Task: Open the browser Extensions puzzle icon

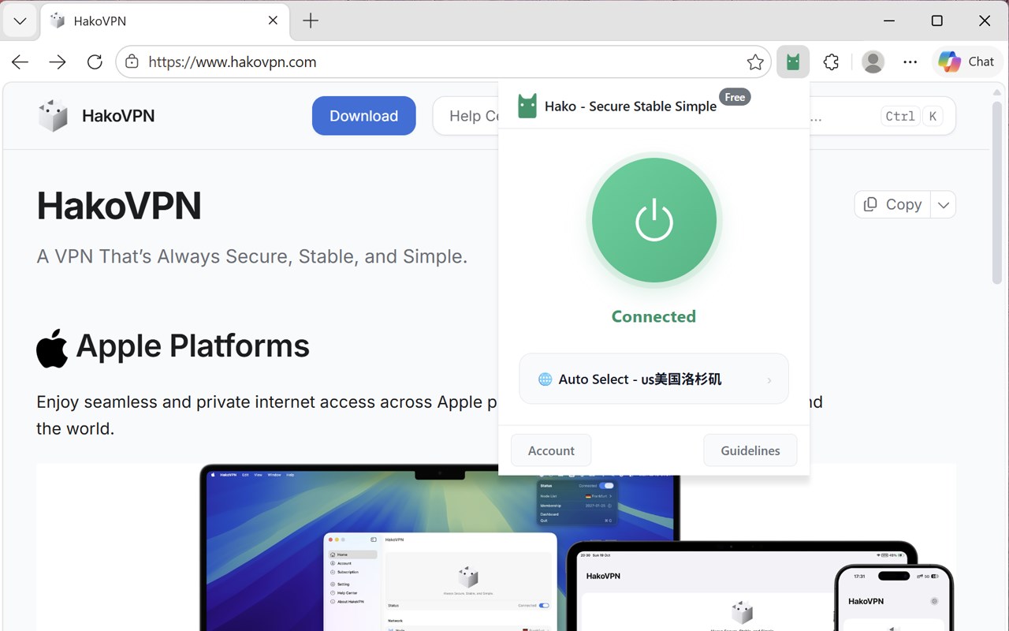Action: 831,62
